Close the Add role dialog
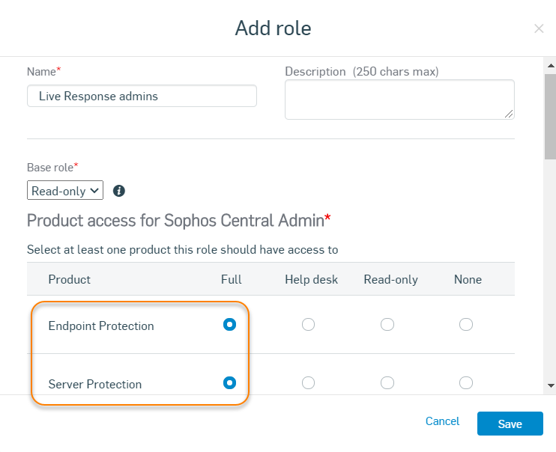The height and width of the screenshot is (452, 556). pyautogui.click(x=538, y=28)
